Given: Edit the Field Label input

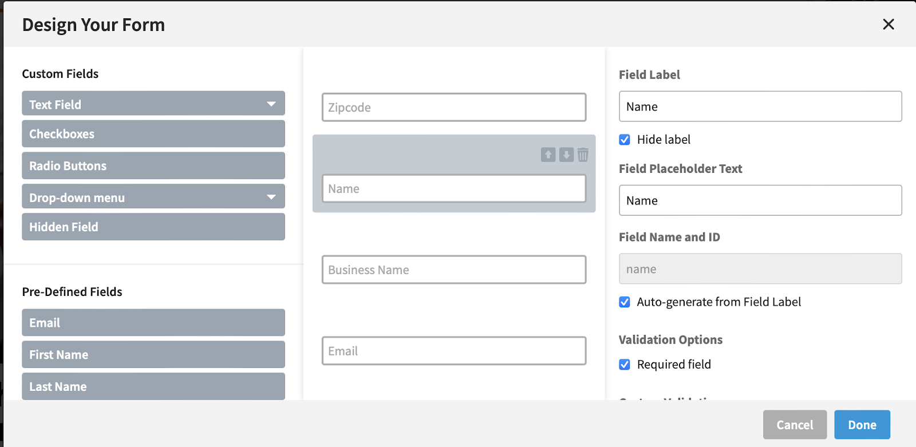Looking at the screenshot, I should (760, 106).
